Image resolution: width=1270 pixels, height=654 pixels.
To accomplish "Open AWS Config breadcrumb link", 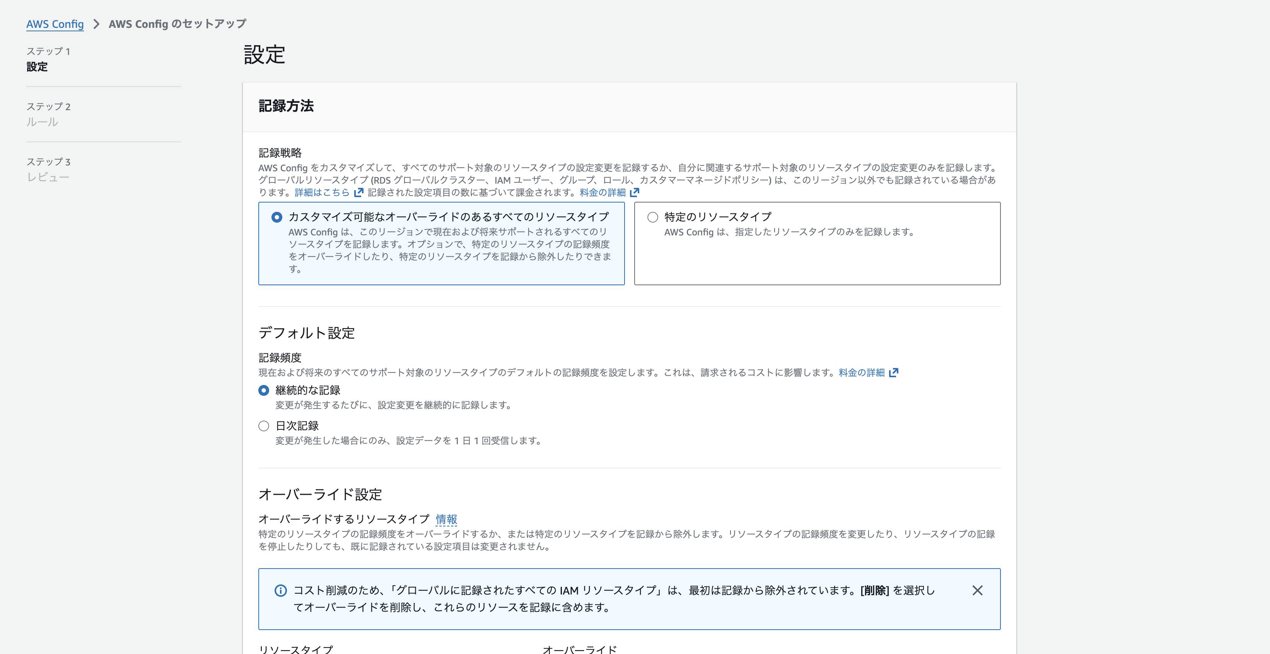I will [55, 24].
